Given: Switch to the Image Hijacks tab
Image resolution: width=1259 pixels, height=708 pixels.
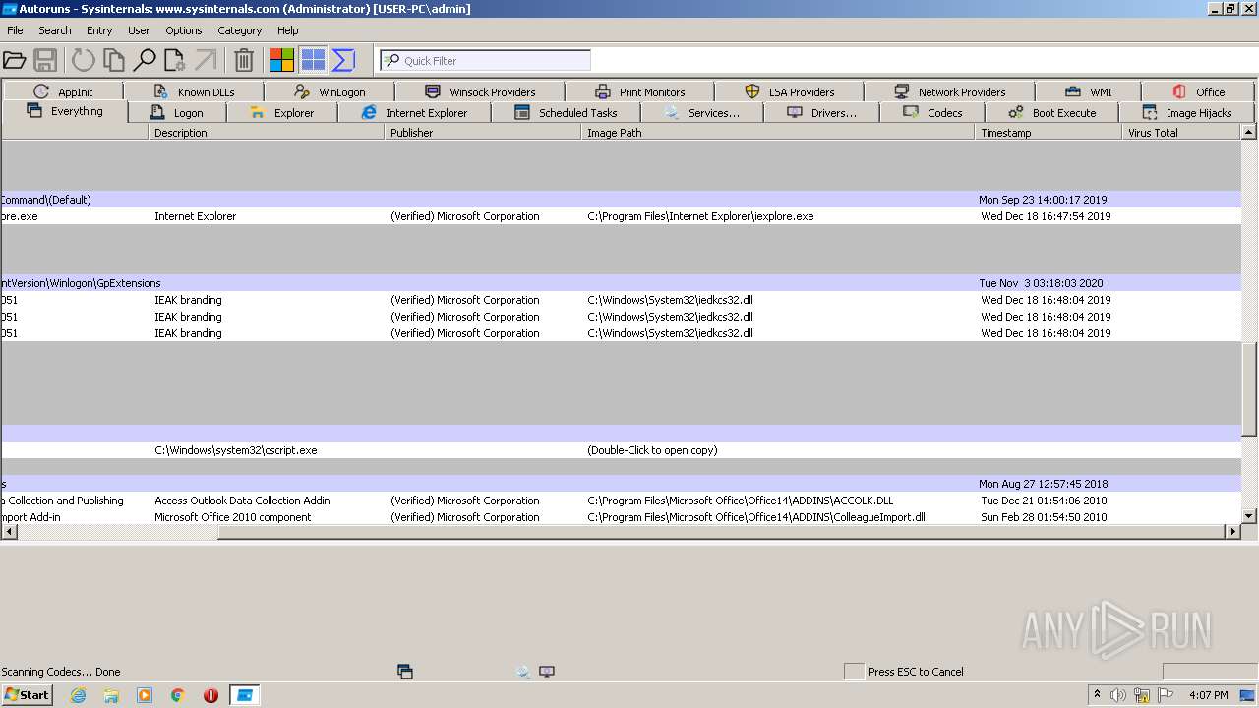Looking at the screenshot, I should tap(1187, 112).
